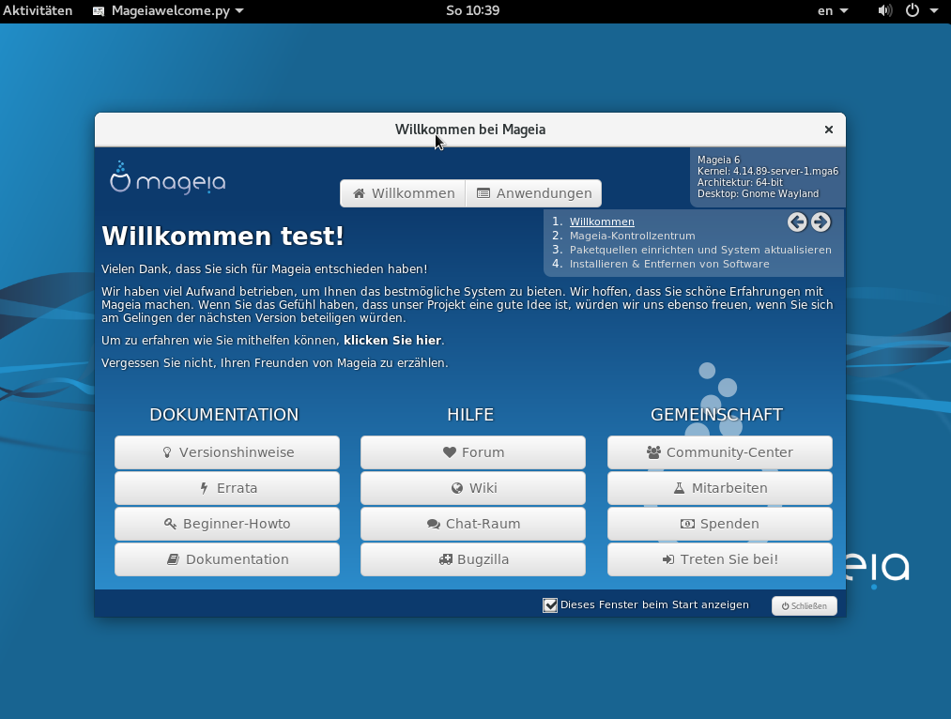The image size is (951, 719).
Task: Click the clock showing So 10:39
Action: tap(472, 10)
